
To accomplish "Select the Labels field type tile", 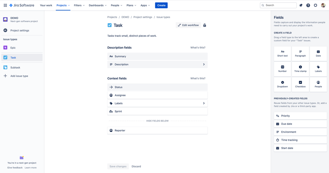I will pyautogui.click(x=318, y=69).
